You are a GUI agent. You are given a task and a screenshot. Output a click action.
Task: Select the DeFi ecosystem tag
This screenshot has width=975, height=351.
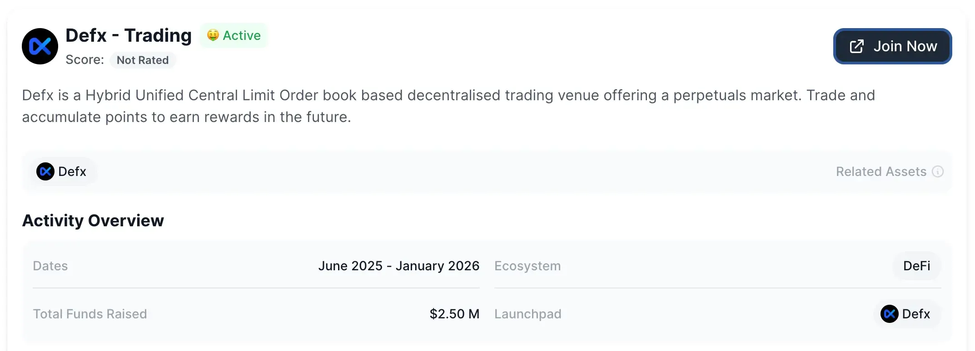click(x=916, y=266)
